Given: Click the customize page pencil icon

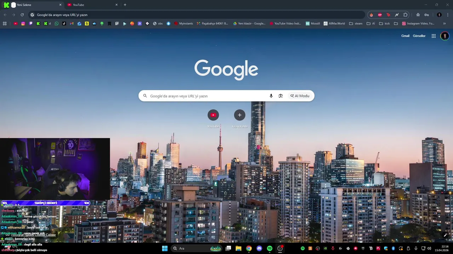Looking at the screenshot, I should tap(445, 235).
